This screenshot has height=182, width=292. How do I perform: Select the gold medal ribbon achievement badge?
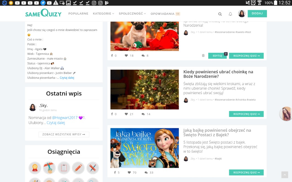click(35, 168)
